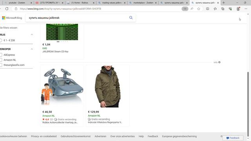Collapse the Verkoper filter section
251x141 pixels.
tap(32, 49)
